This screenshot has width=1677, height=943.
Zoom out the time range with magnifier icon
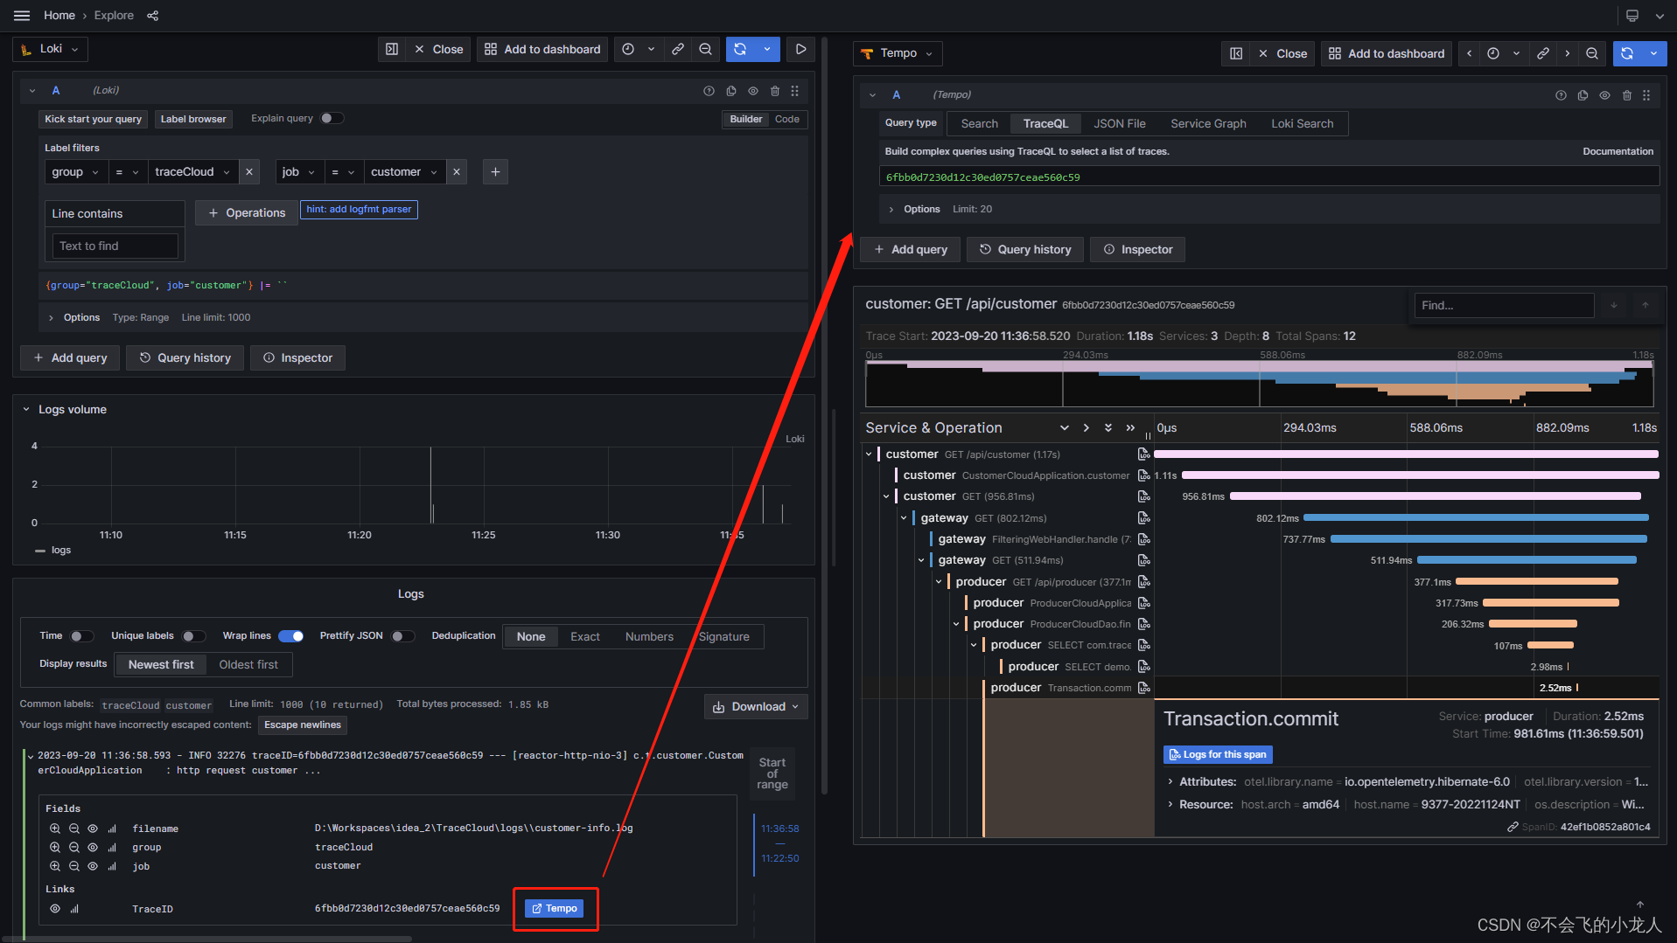706,49
